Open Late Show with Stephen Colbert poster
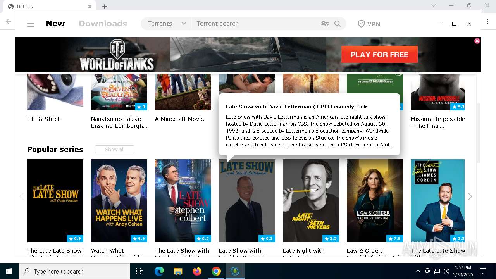 [x=183, y=201]
